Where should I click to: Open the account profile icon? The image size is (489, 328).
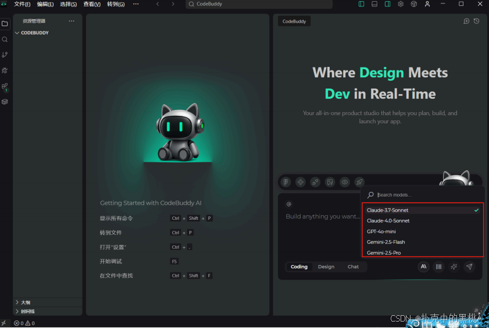427,4
